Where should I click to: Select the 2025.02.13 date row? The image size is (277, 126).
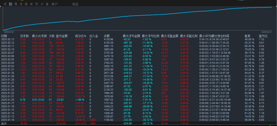[x=138, y=39]
